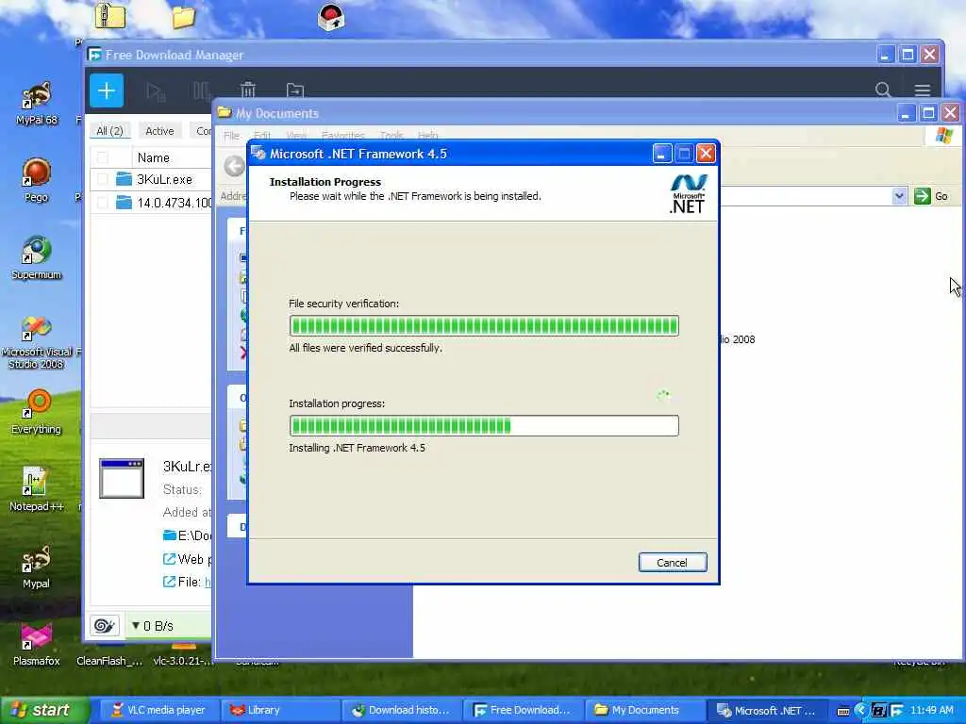Cancel the .NET Framework installation

(672, 562)
